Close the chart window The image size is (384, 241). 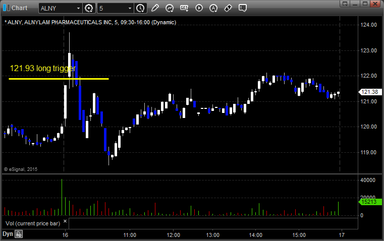click(x=375, y=4)
